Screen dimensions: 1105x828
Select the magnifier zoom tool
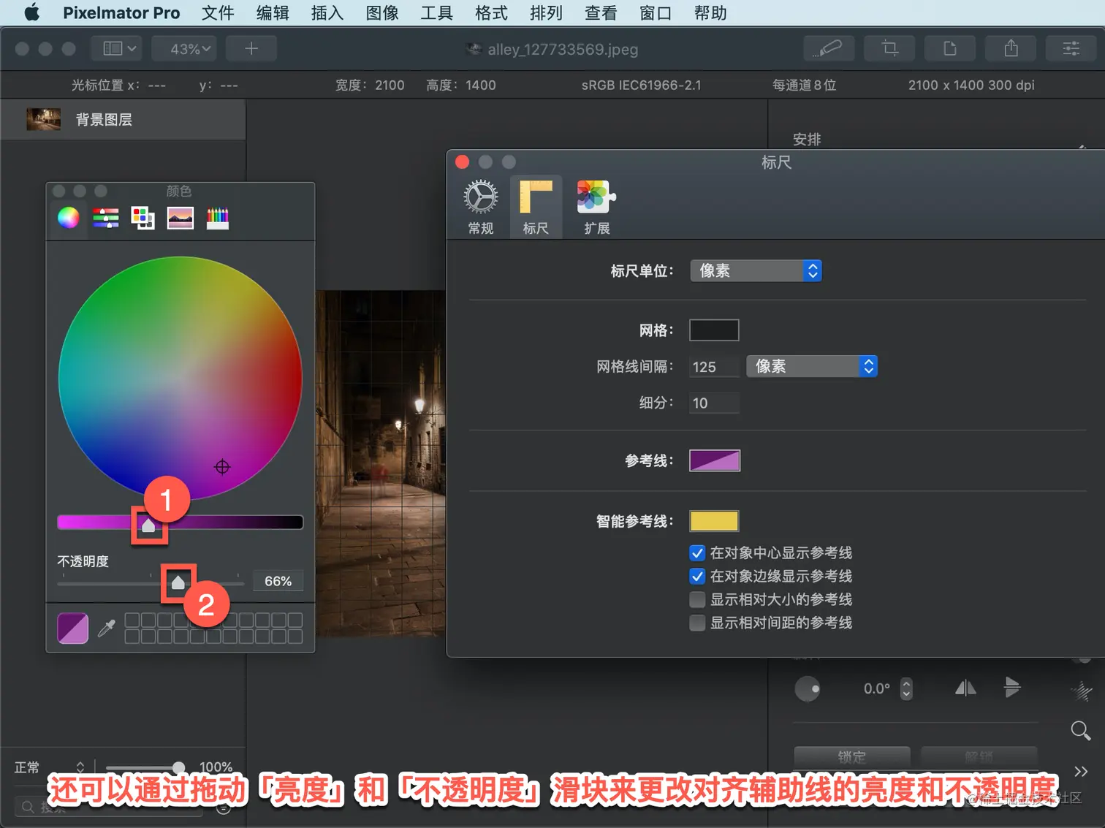point(1081,730)
